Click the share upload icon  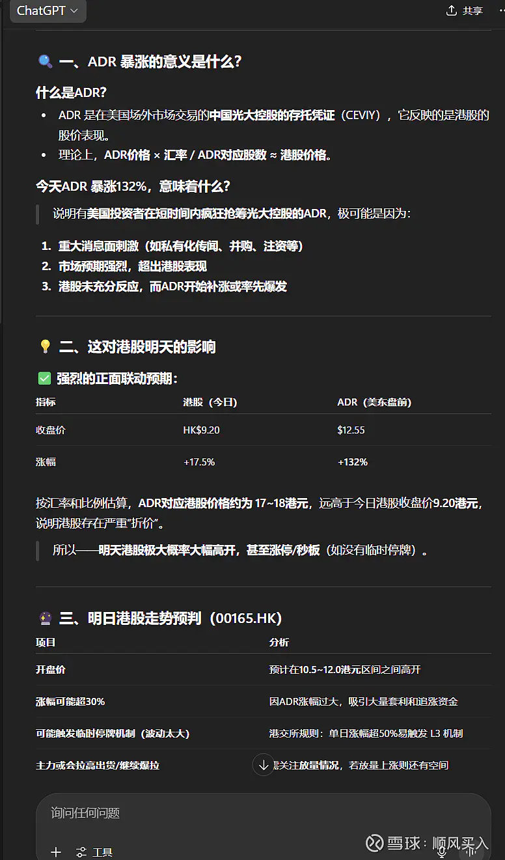[x=452, y=10]
